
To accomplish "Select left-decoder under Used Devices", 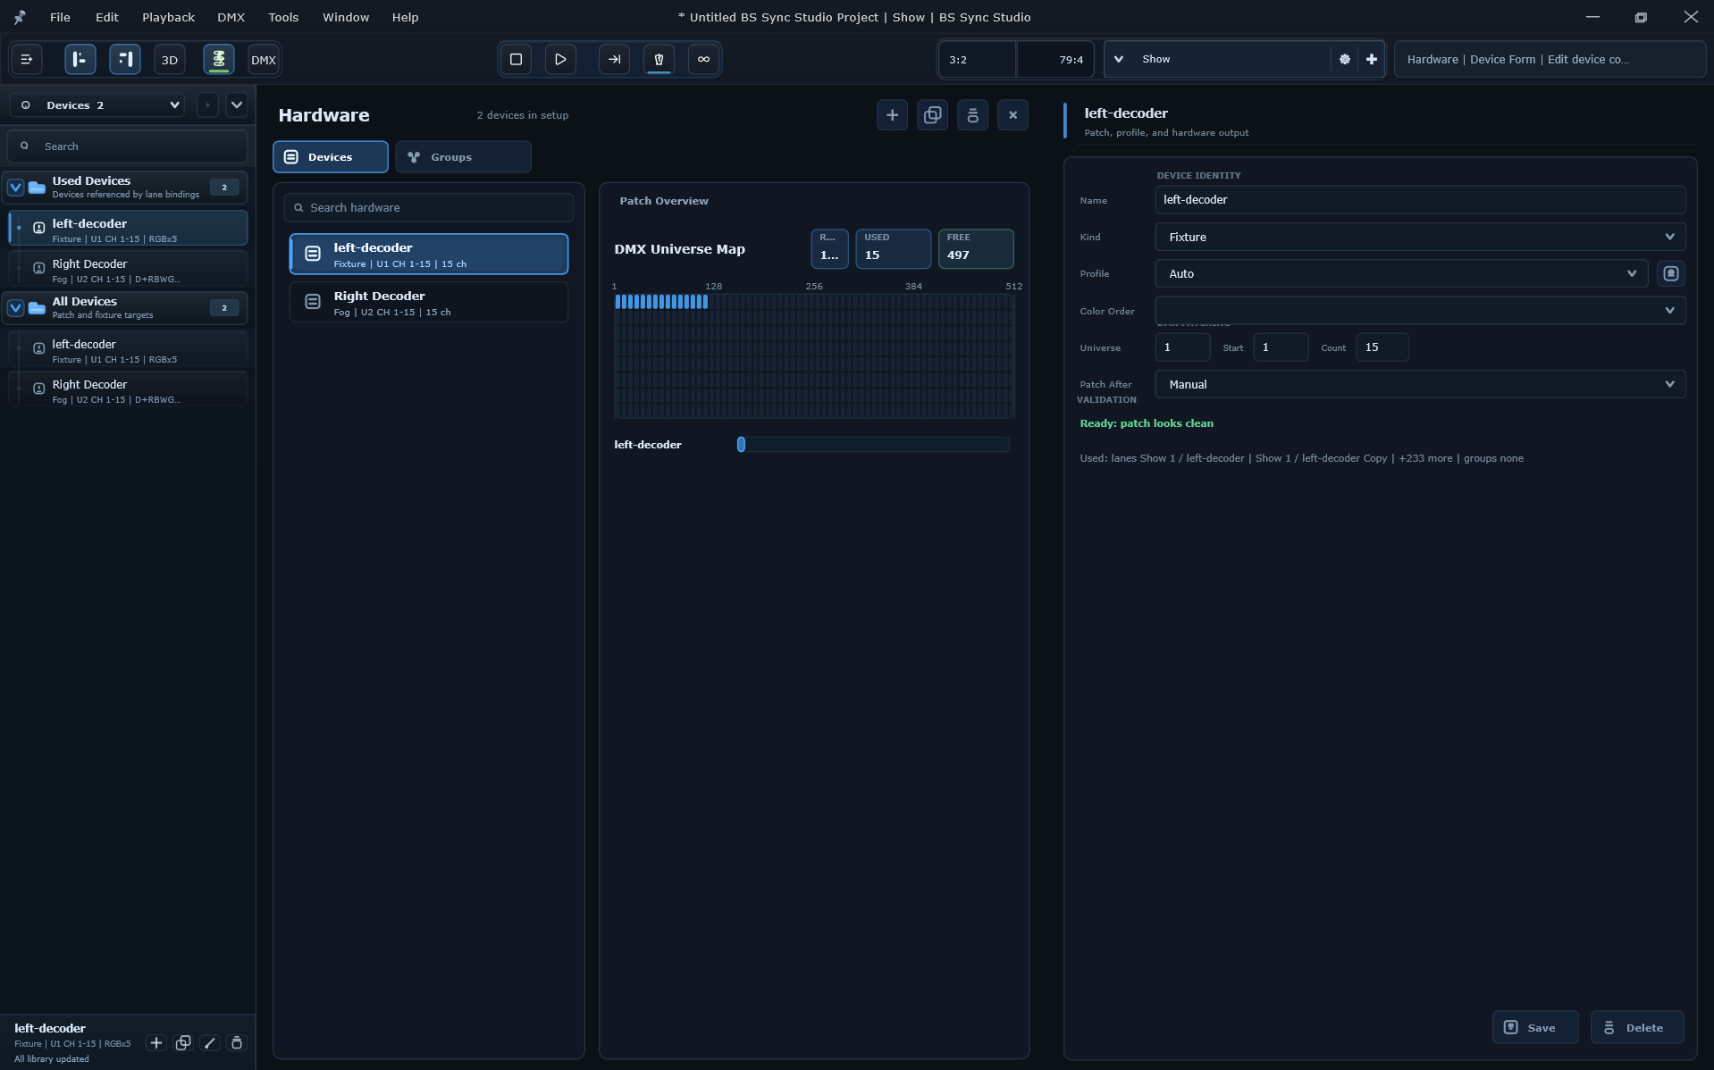I will coord(127,229).
